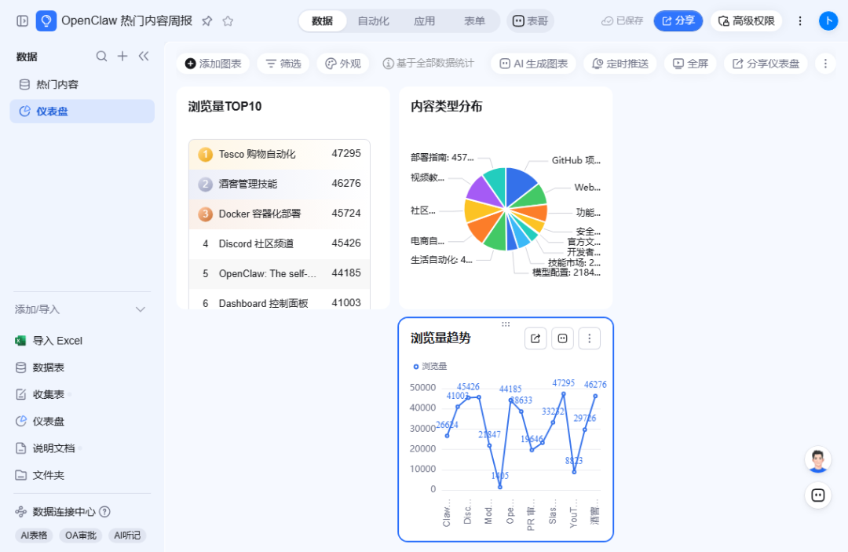
Task: Click the Docker 容器化部署 row
Action: (279, 214)
